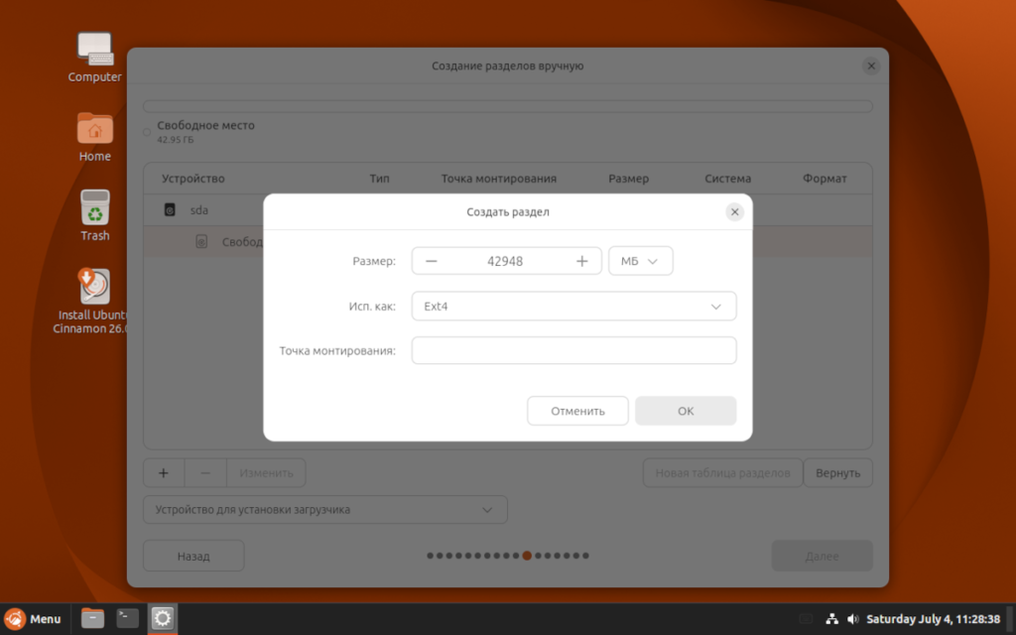Launch the terminal from the panel
The width and height of the screenshot is (1016, 635).
coord(127,619)
